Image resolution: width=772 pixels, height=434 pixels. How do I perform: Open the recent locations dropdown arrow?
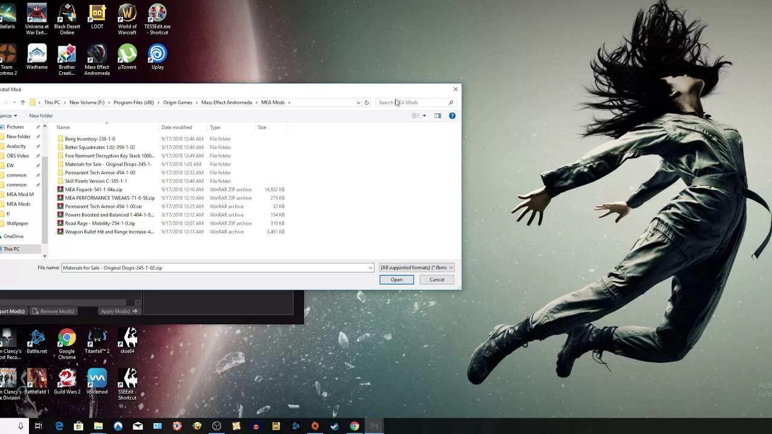pyautogui.click(x=15, y=102)
